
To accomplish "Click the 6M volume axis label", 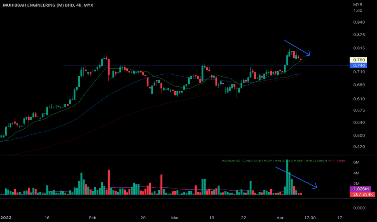I will (356, 163).
